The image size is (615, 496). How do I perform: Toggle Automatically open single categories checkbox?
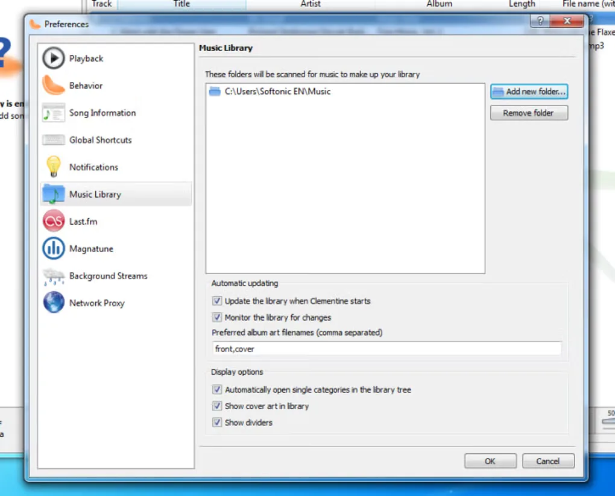coord(216,389)
